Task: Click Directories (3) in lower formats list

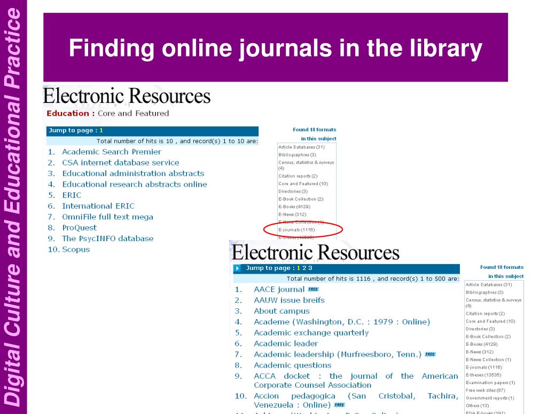Action: point(480,329)
